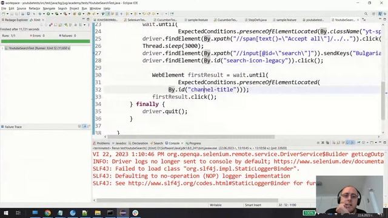This screenshot has height=218, width=388.
Task: Select the Java perspective icon
Action: click(380, 14)
